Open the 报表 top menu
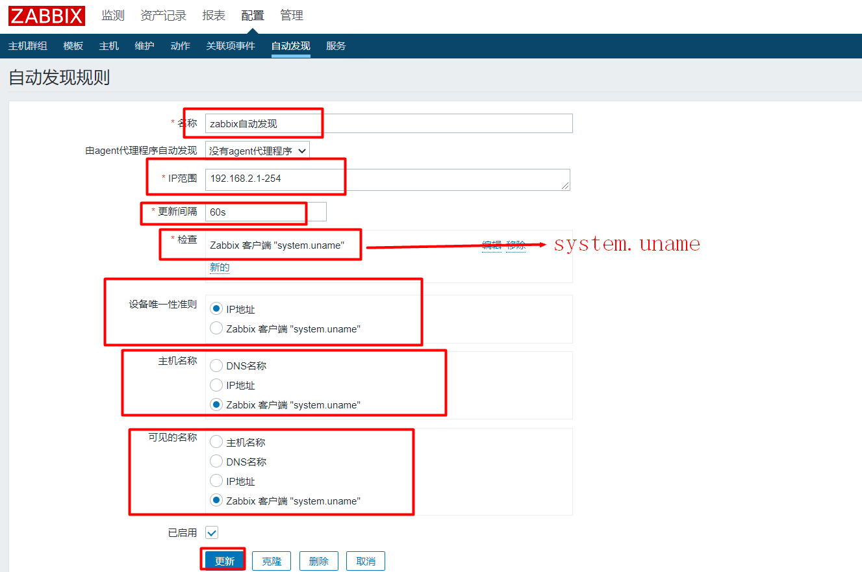862x572 pixels. tap(214, 16)
